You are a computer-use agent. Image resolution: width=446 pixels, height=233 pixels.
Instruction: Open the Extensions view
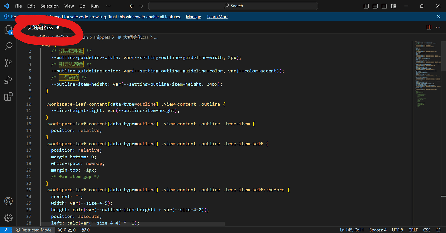(x=8, y=96)
